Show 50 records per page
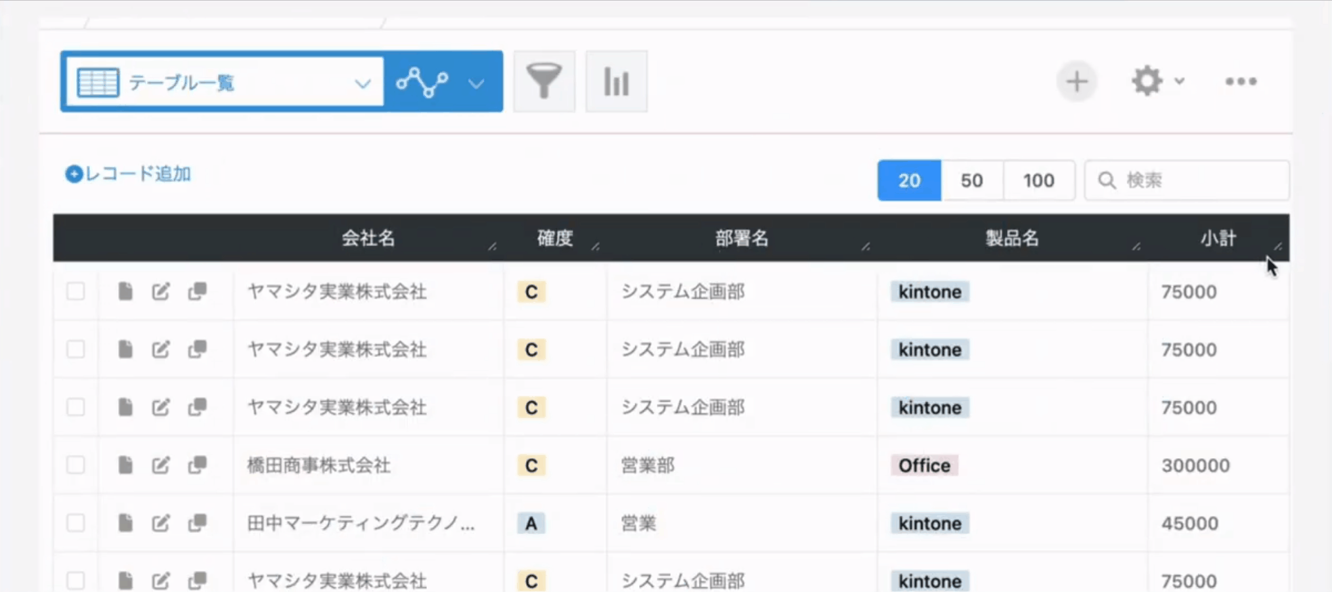 click(972, 180)
